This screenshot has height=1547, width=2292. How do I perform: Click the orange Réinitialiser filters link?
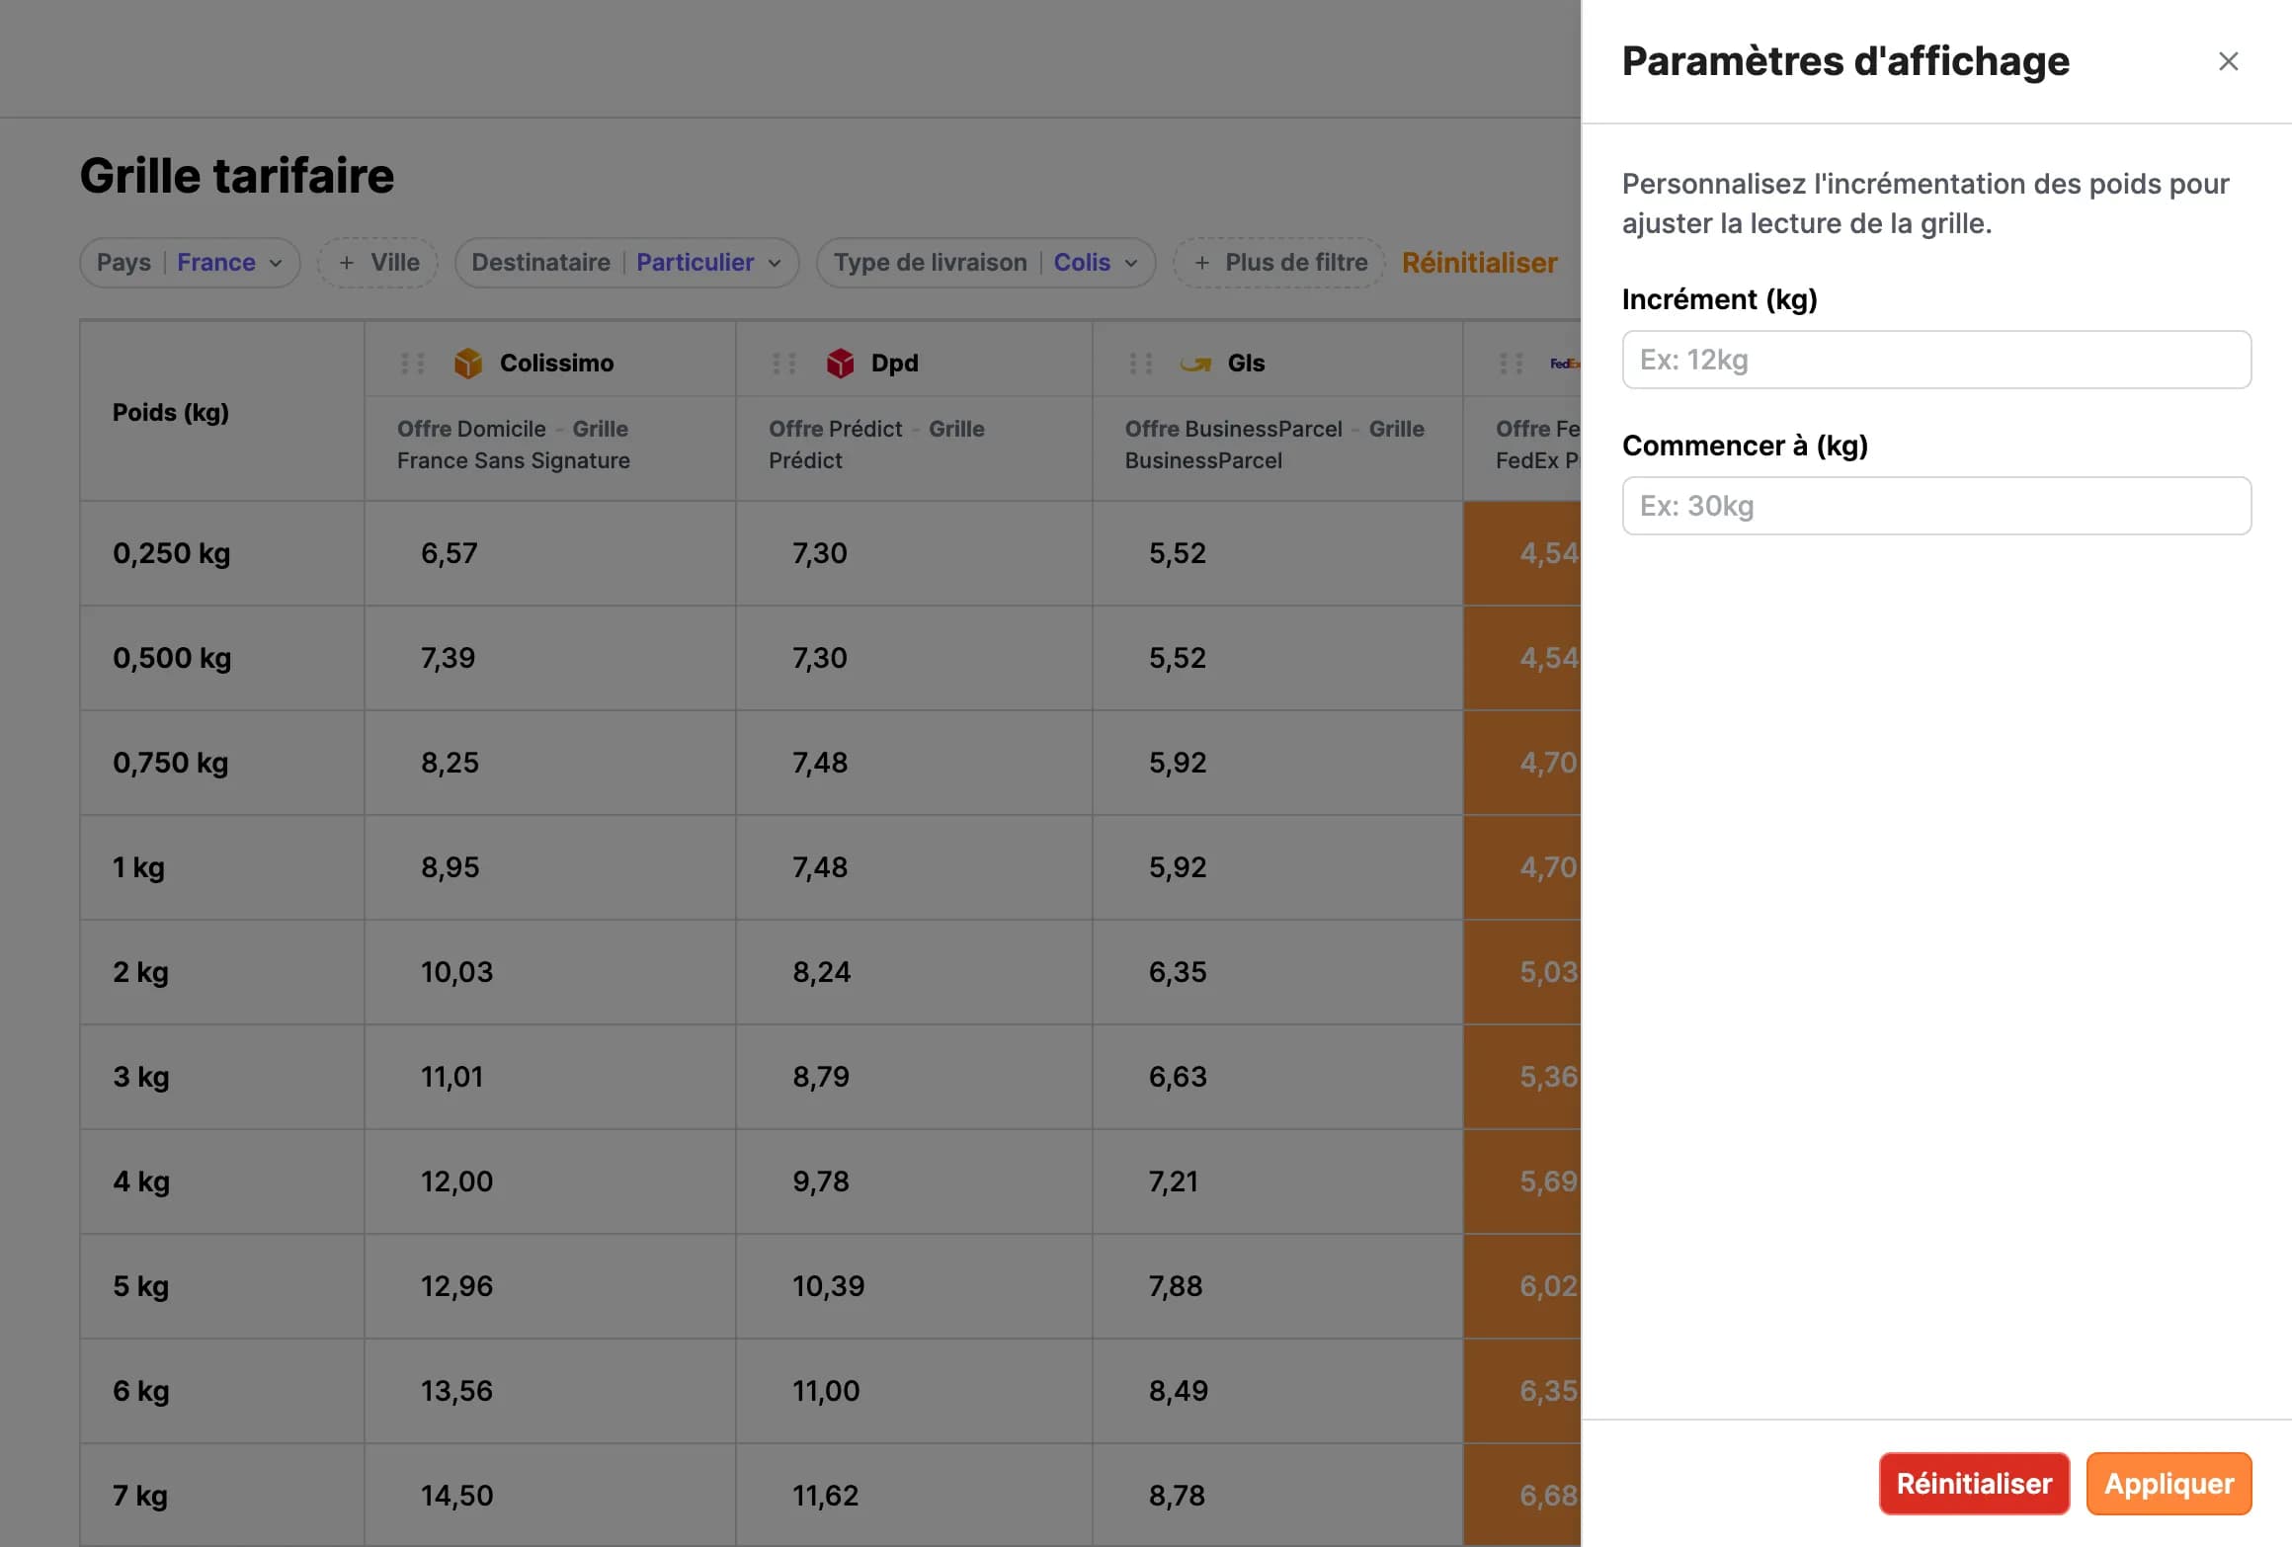pos(1479,263)
